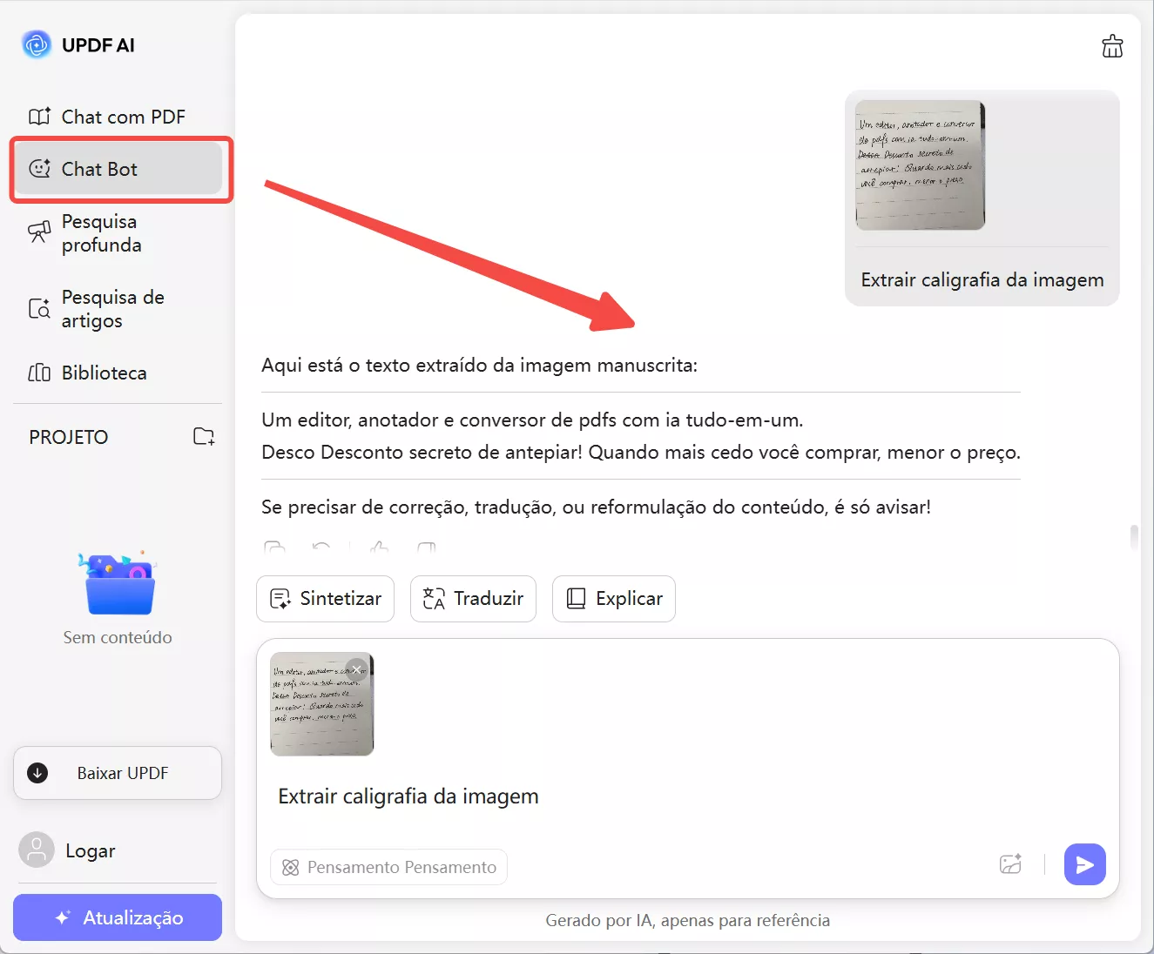Remove attached image with its X

[x=357, y=668]
